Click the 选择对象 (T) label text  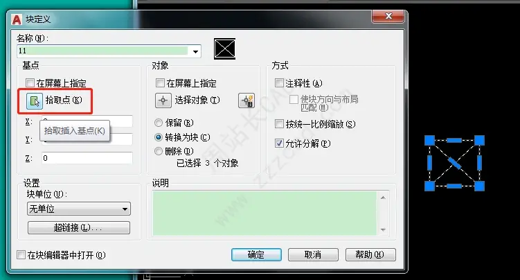(197, 100)
